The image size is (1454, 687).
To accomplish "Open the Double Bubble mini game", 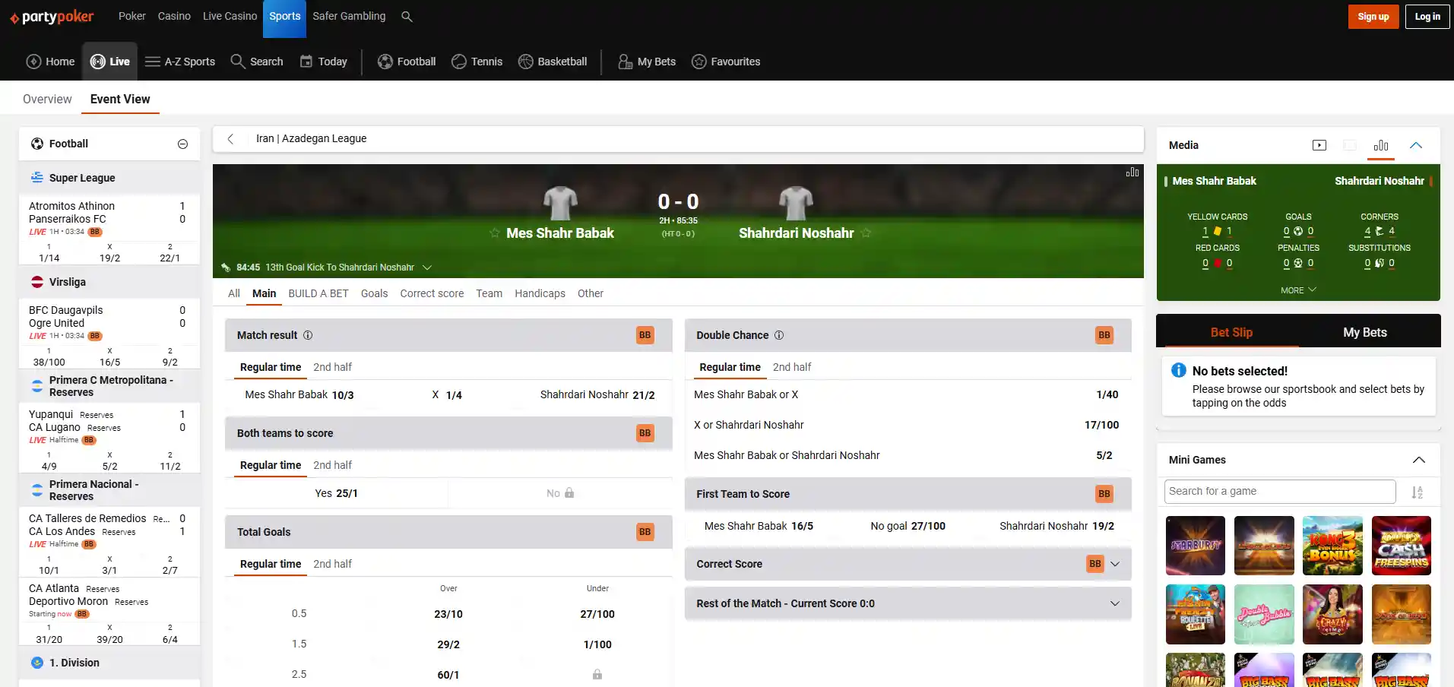I will click(1264, 614).
